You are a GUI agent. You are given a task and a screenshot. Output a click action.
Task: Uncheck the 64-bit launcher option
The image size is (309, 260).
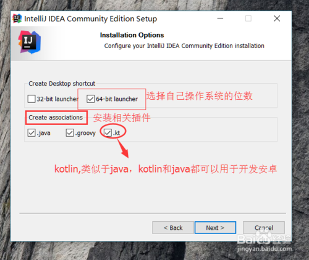point(90,99)
